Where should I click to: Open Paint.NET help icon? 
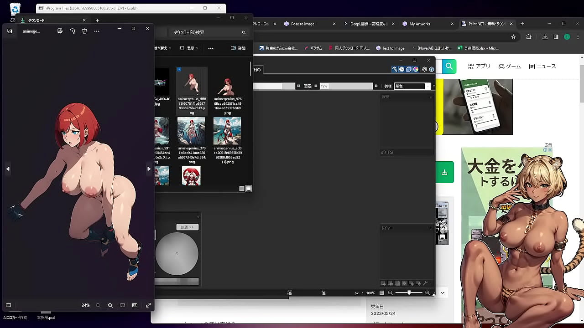point(431,69)
